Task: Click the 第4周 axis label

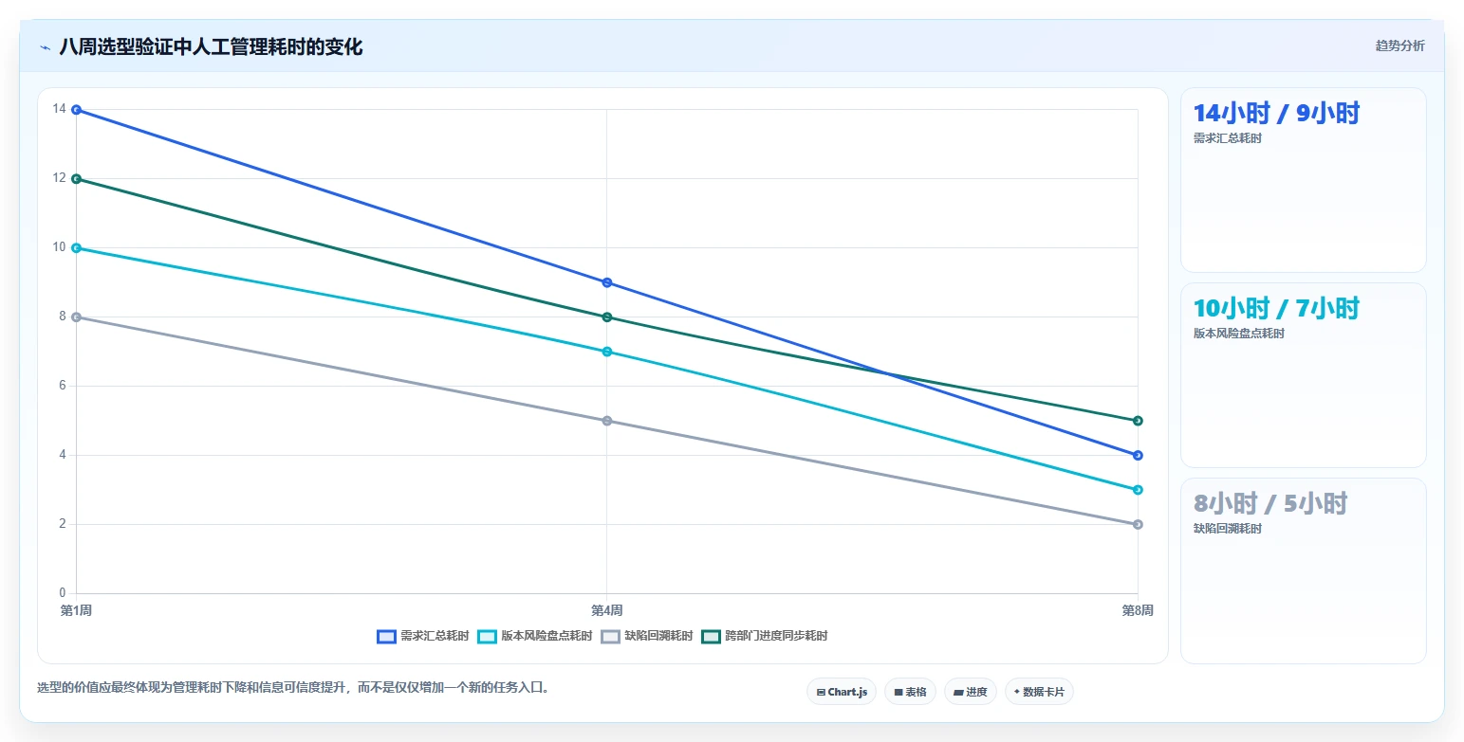Action: tap(607, 610)
